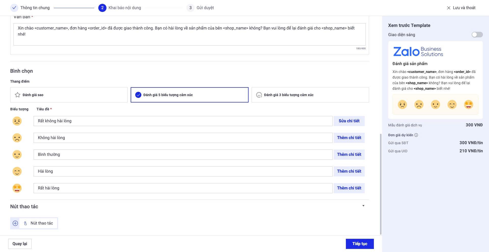Click the 300 VNĐ/tin price value
Screen dimensions: 489x252
(x=471, y=143)
